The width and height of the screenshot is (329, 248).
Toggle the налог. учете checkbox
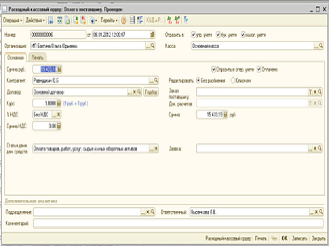(x=243, y=34)
